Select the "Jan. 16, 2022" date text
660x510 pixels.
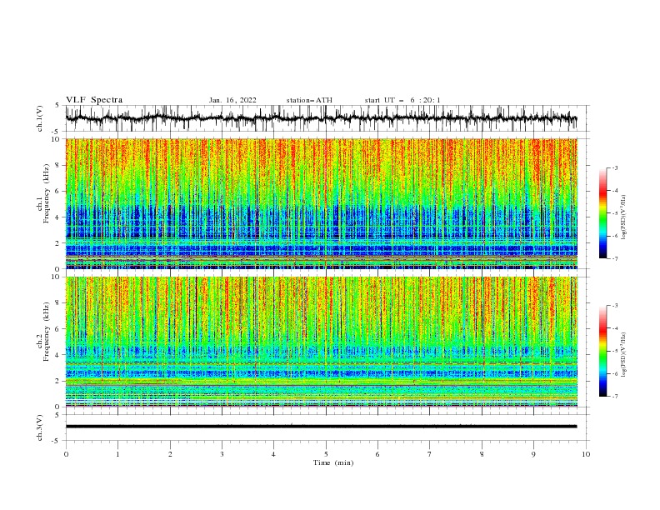(x=232, y=100)
